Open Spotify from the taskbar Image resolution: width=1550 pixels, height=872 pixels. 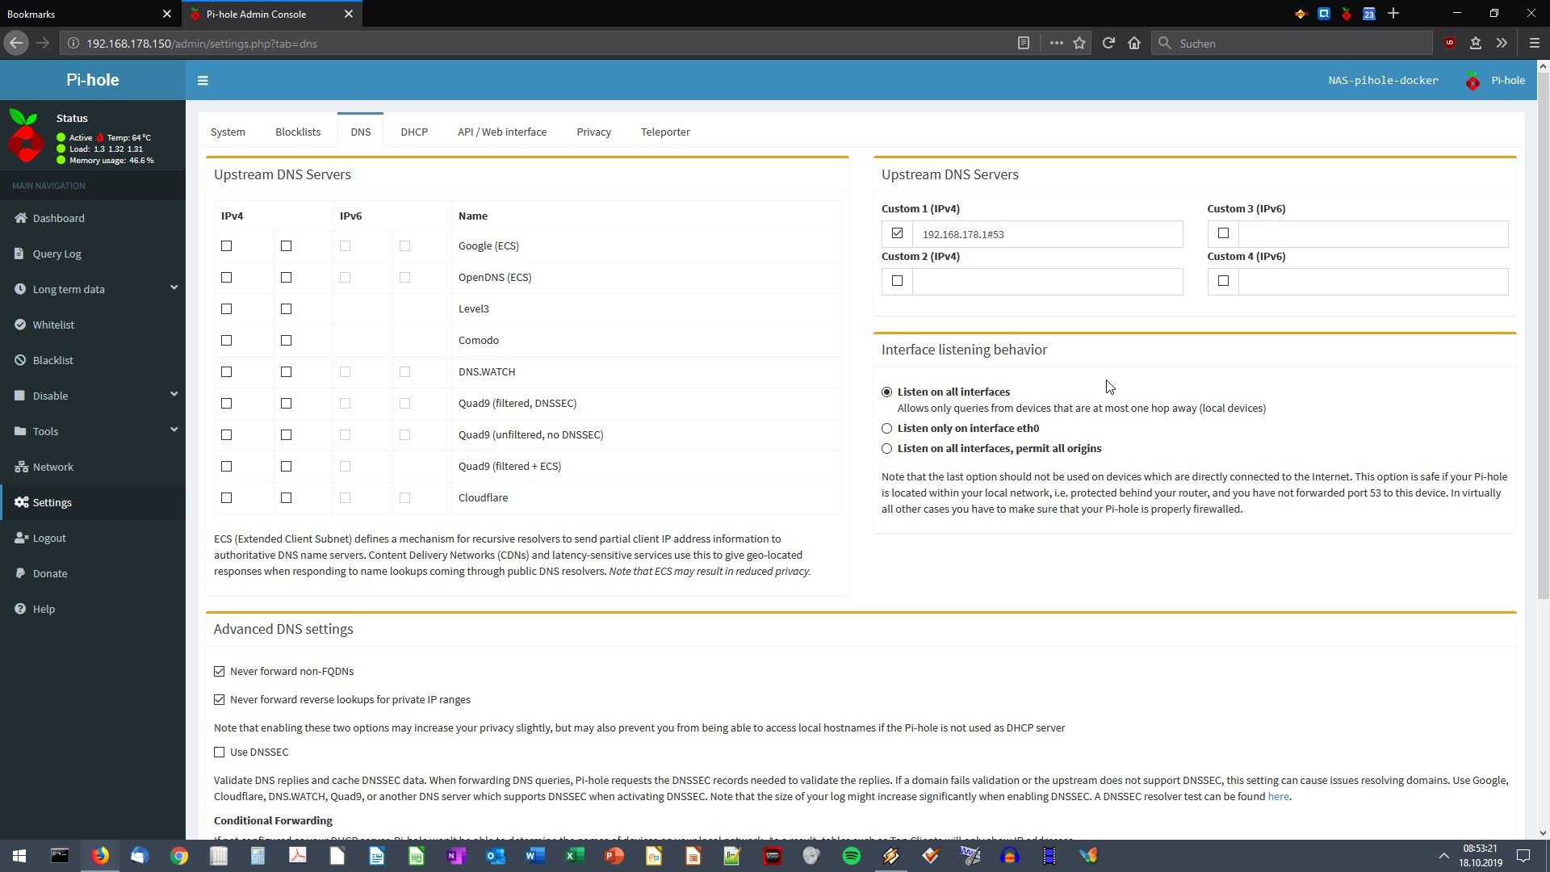point(851,856)
